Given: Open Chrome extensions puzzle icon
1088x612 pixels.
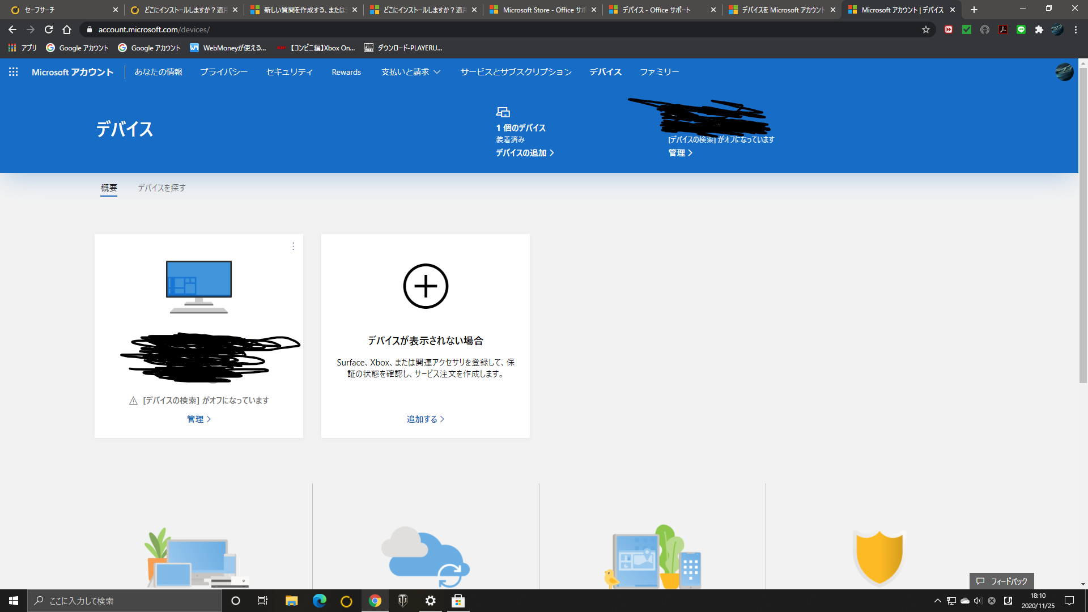Looking at the screenshot, I should [x=1039, y=29].
